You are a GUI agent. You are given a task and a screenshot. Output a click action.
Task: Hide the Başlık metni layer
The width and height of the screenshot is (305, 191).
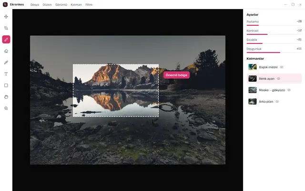[282, 67]
